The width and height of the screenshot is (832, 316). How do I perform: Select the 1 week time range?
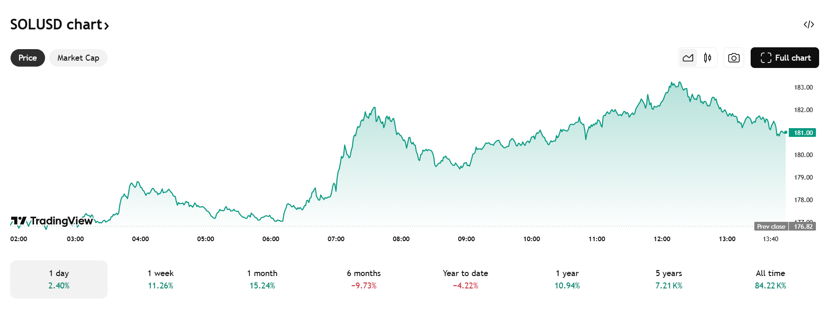[160, 279]
